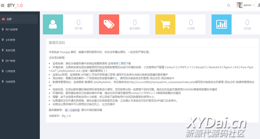Click the dashboard icon beside 主页
Viewport: 260px width, 139px height.
coord(3,19)
